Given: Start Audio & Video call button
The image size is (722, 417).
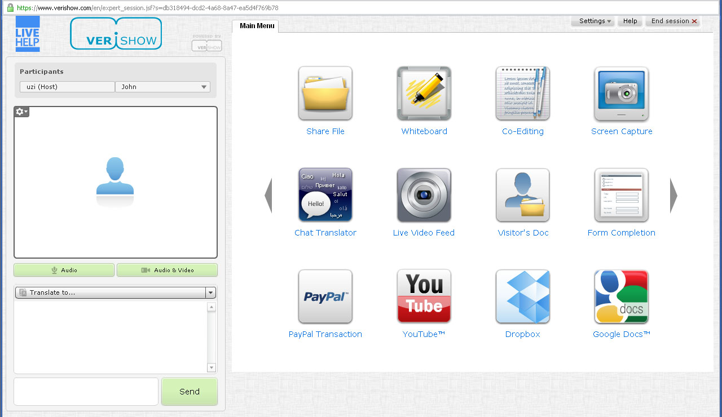Looking at the screenshot, I should pos(167,270).
